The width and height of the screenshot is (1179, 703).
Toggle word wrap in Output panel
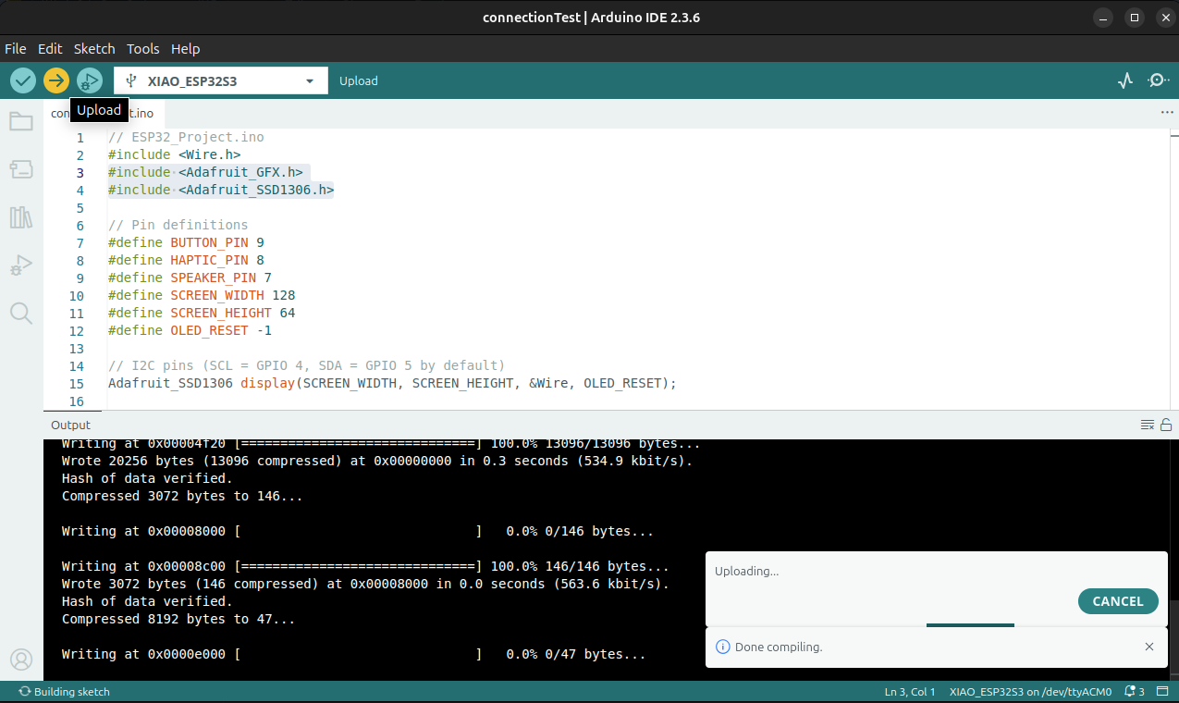pyautogui.click(x=1147, y=425)
